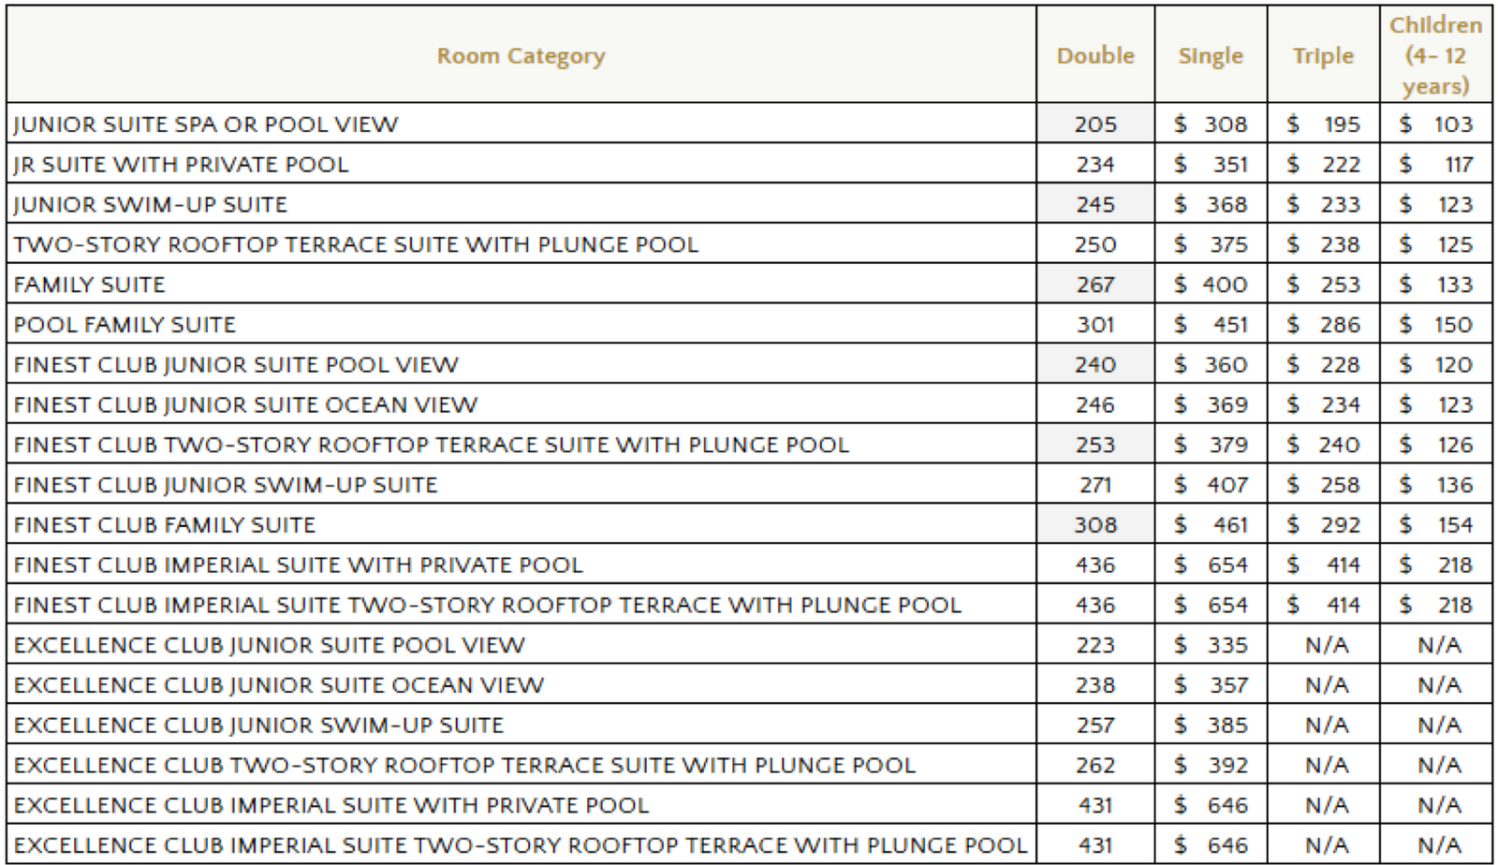Select the Single rate cell showing $ 400
The width and height of the screenshot is (1498, 865).
(x=1211, y=285)
